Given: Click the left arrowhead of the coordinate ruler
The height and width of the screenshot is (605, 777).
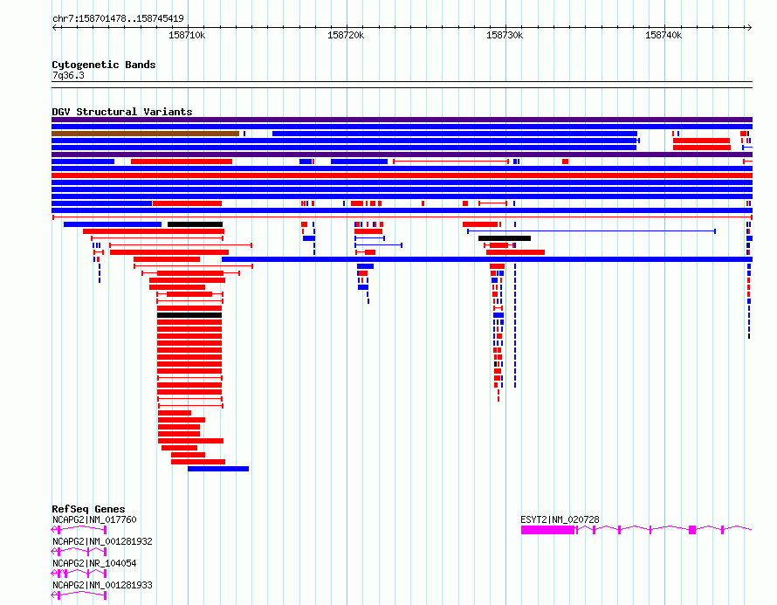Looking at the screenshot, I should (54, 28).
